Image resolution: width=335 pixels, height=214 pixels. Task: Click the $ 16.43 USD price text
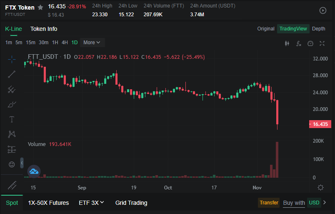tap(56, 15)
